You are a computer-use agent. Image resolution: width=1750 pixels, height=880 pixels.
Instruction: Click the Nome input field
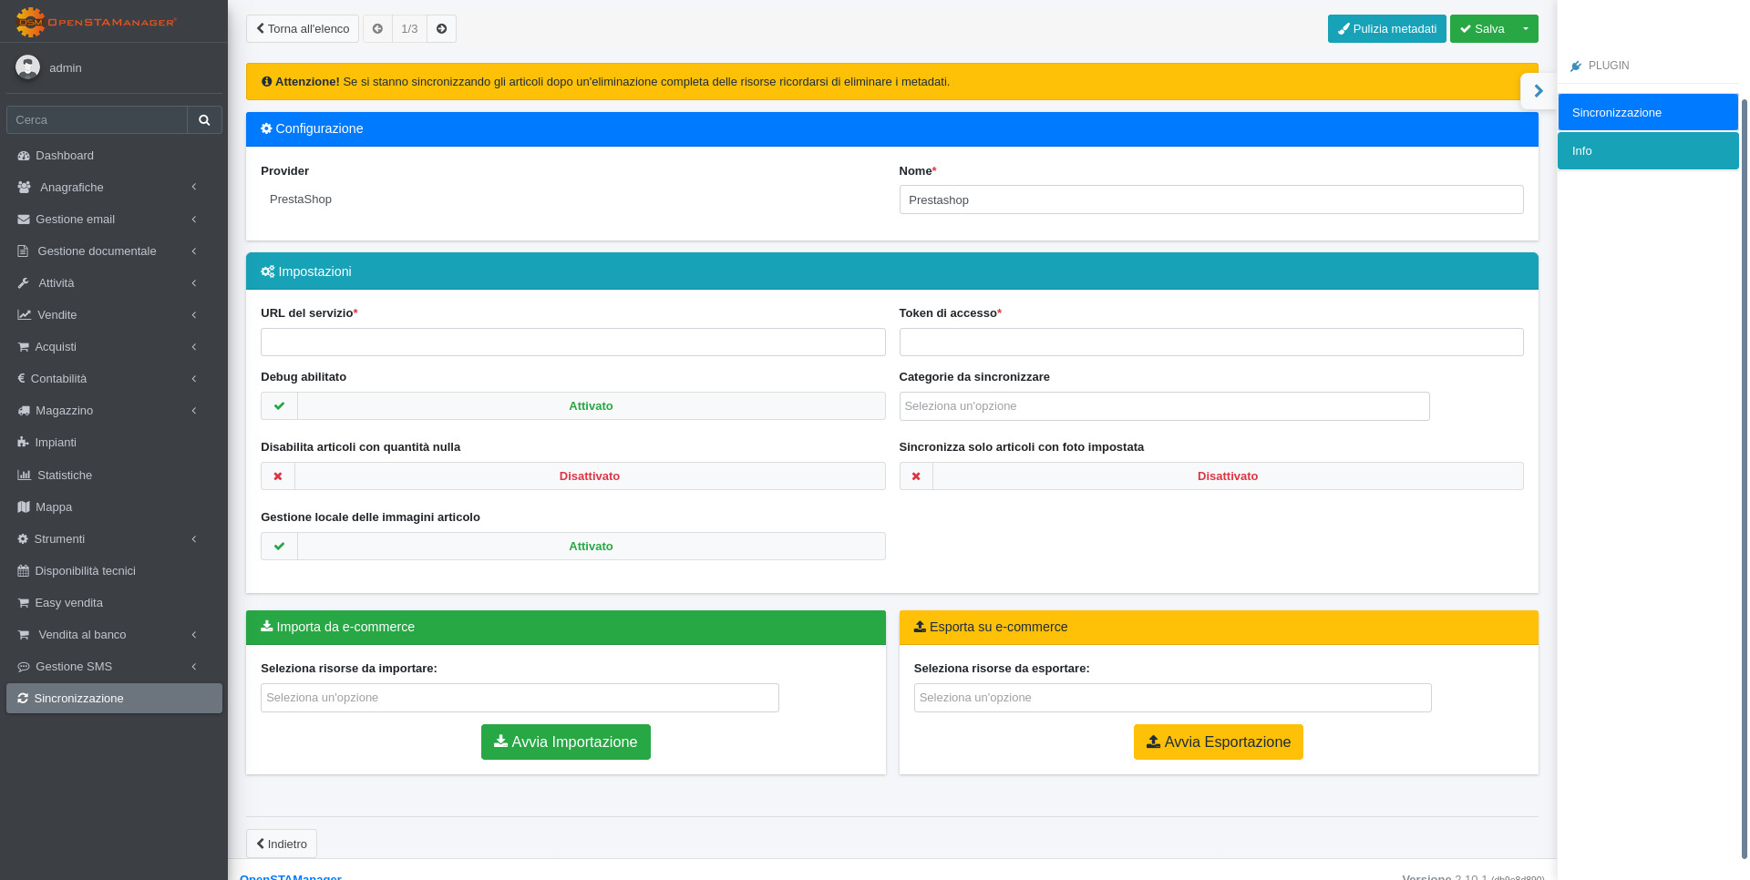click(1211, 200)
